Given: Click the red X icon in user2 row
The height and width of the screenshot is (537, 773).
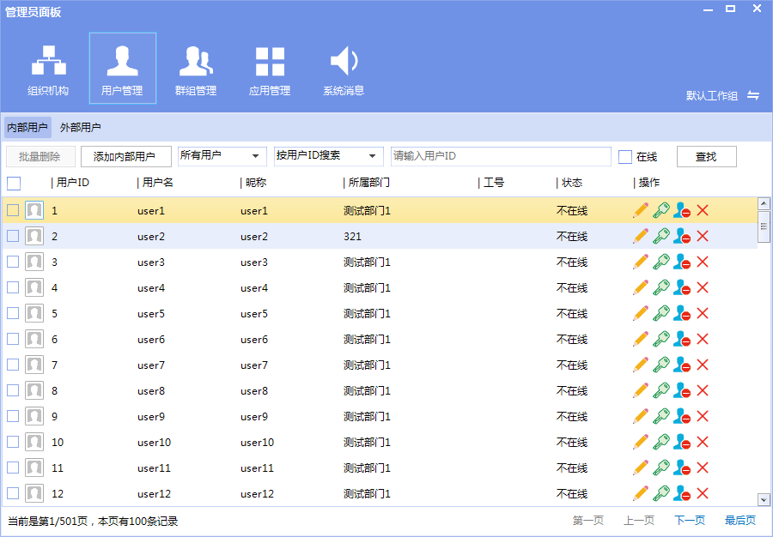Looking at the screenshot, I should tap(703, 236).
